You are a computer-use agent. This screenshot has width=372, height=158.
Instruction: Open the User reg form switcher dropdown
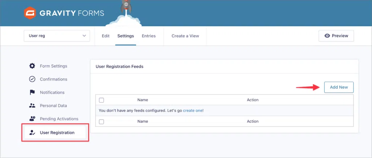point(57,36)
